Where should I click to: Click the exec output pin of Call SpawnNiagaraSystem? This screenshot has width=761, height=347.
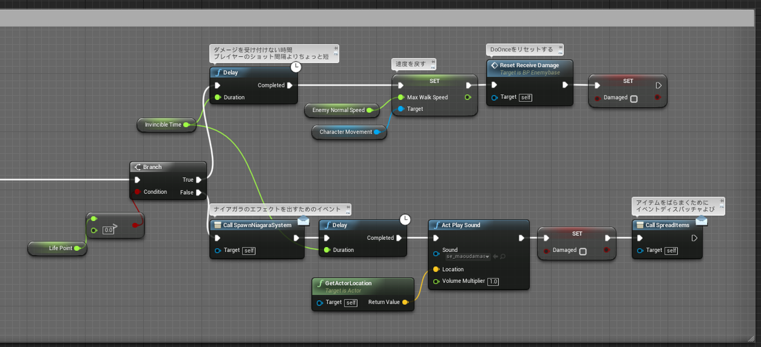297,238
